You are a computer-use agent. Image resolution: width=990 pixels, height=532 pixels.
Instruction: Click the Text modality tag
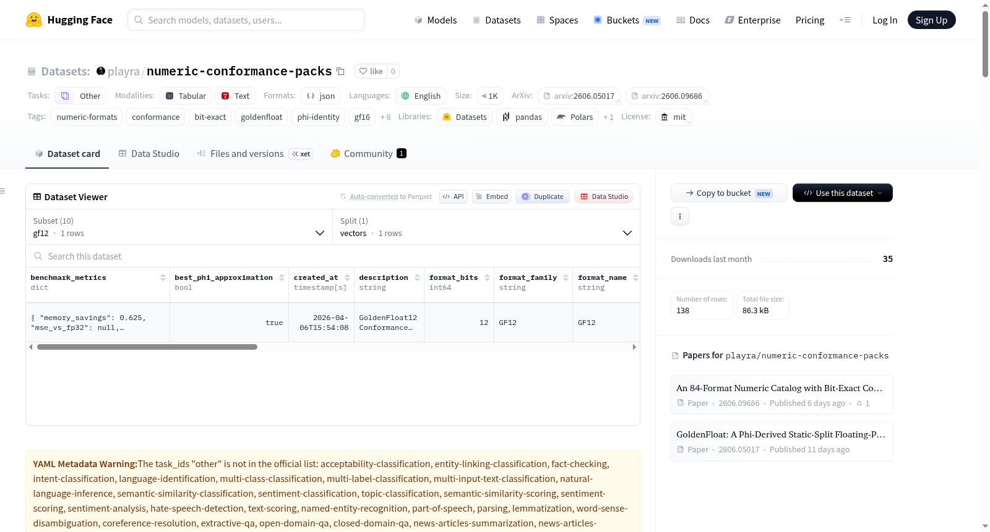pyautogui.click(x=235, y=96)
